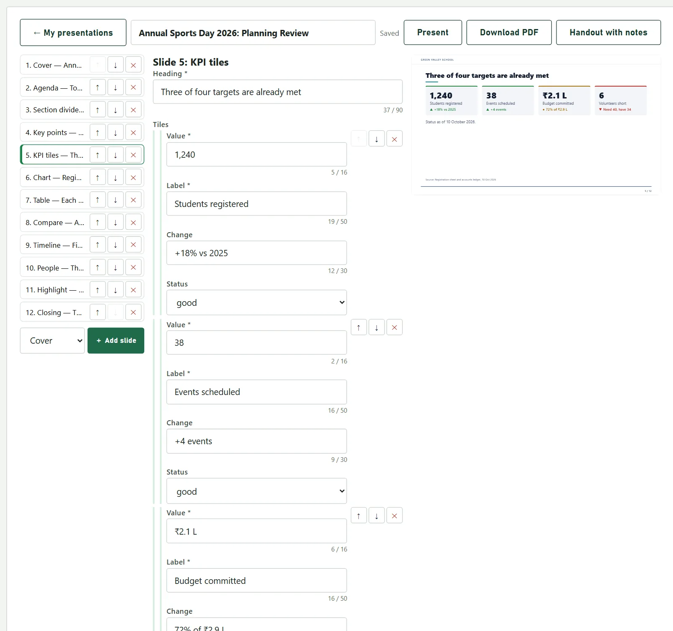This screenshot has width=673, height=631.
Task: Move slide 8 Compare down
Action: [115, 223]
